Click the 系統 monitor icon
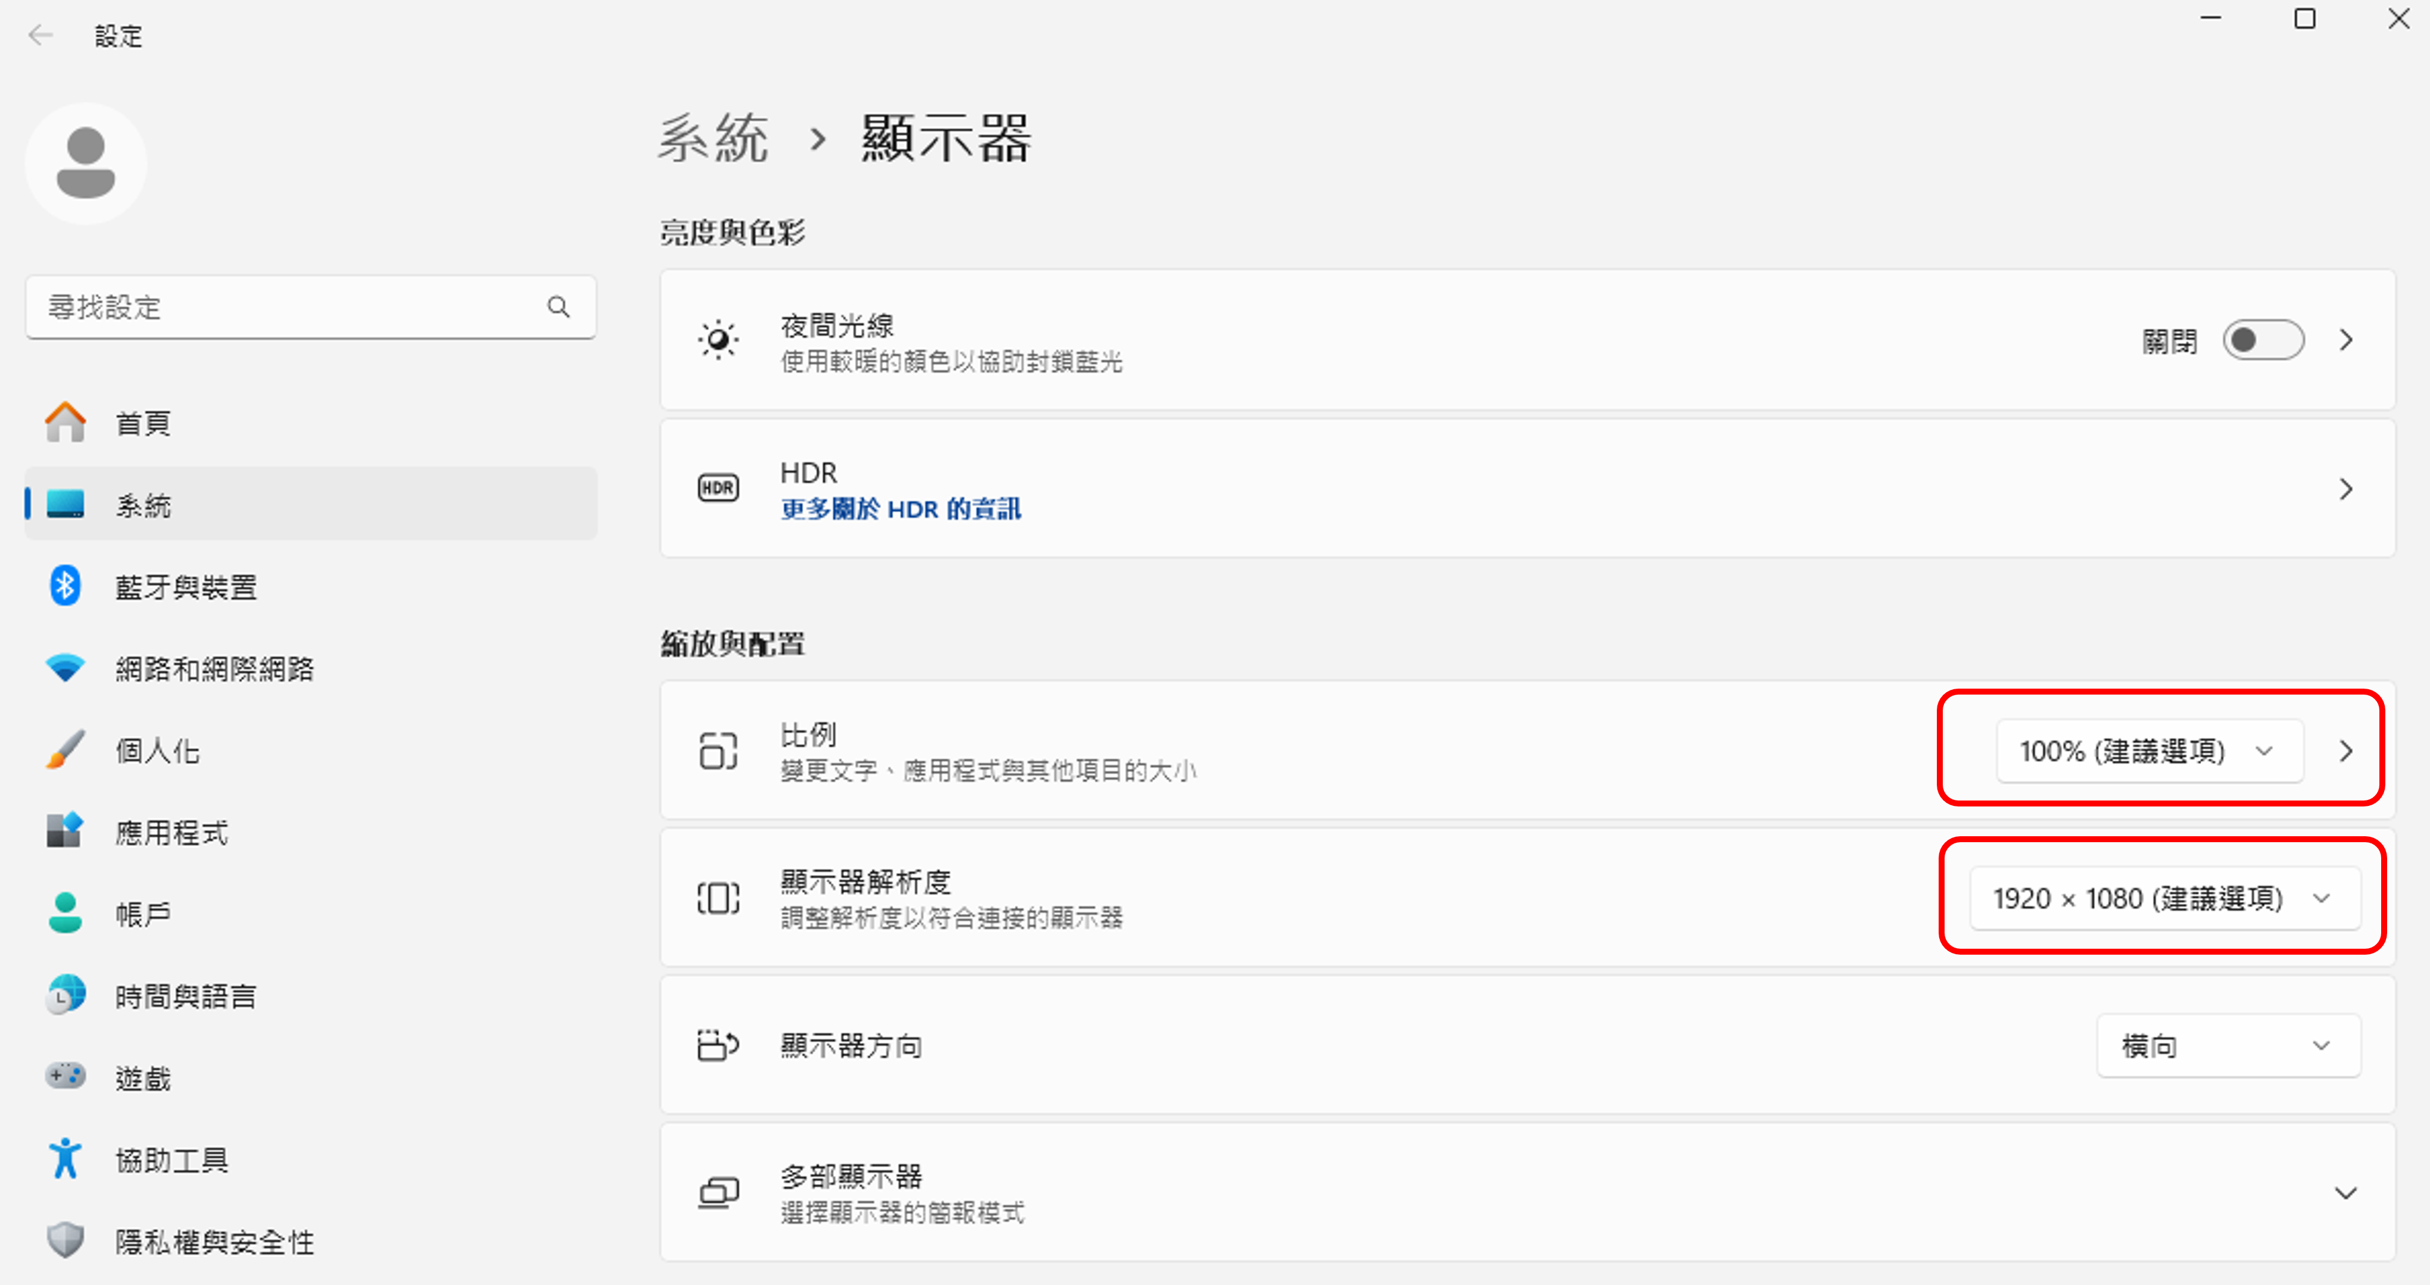 (65, 504)
